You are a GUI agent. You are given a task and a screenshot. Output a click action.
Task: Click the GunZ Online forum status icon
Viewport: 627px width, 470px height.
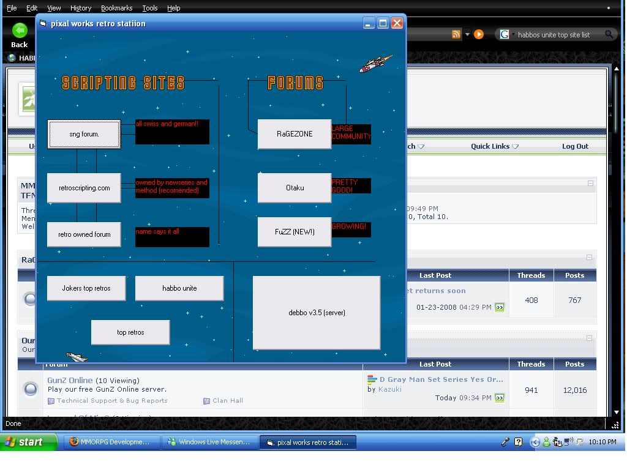(x=31, y=389)
